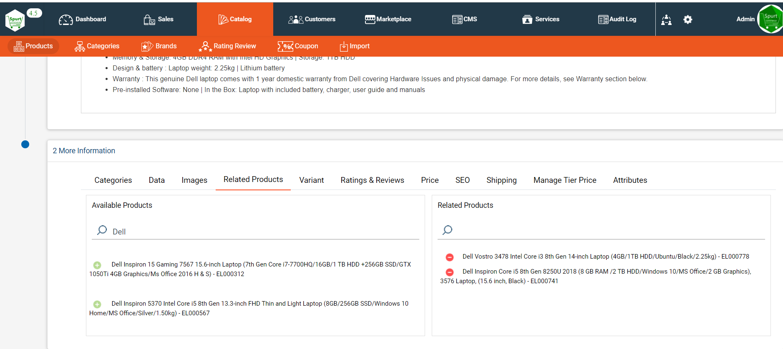Select the Dell Inspiron 5370 EL000567 product text

click(x=249, y=308)
